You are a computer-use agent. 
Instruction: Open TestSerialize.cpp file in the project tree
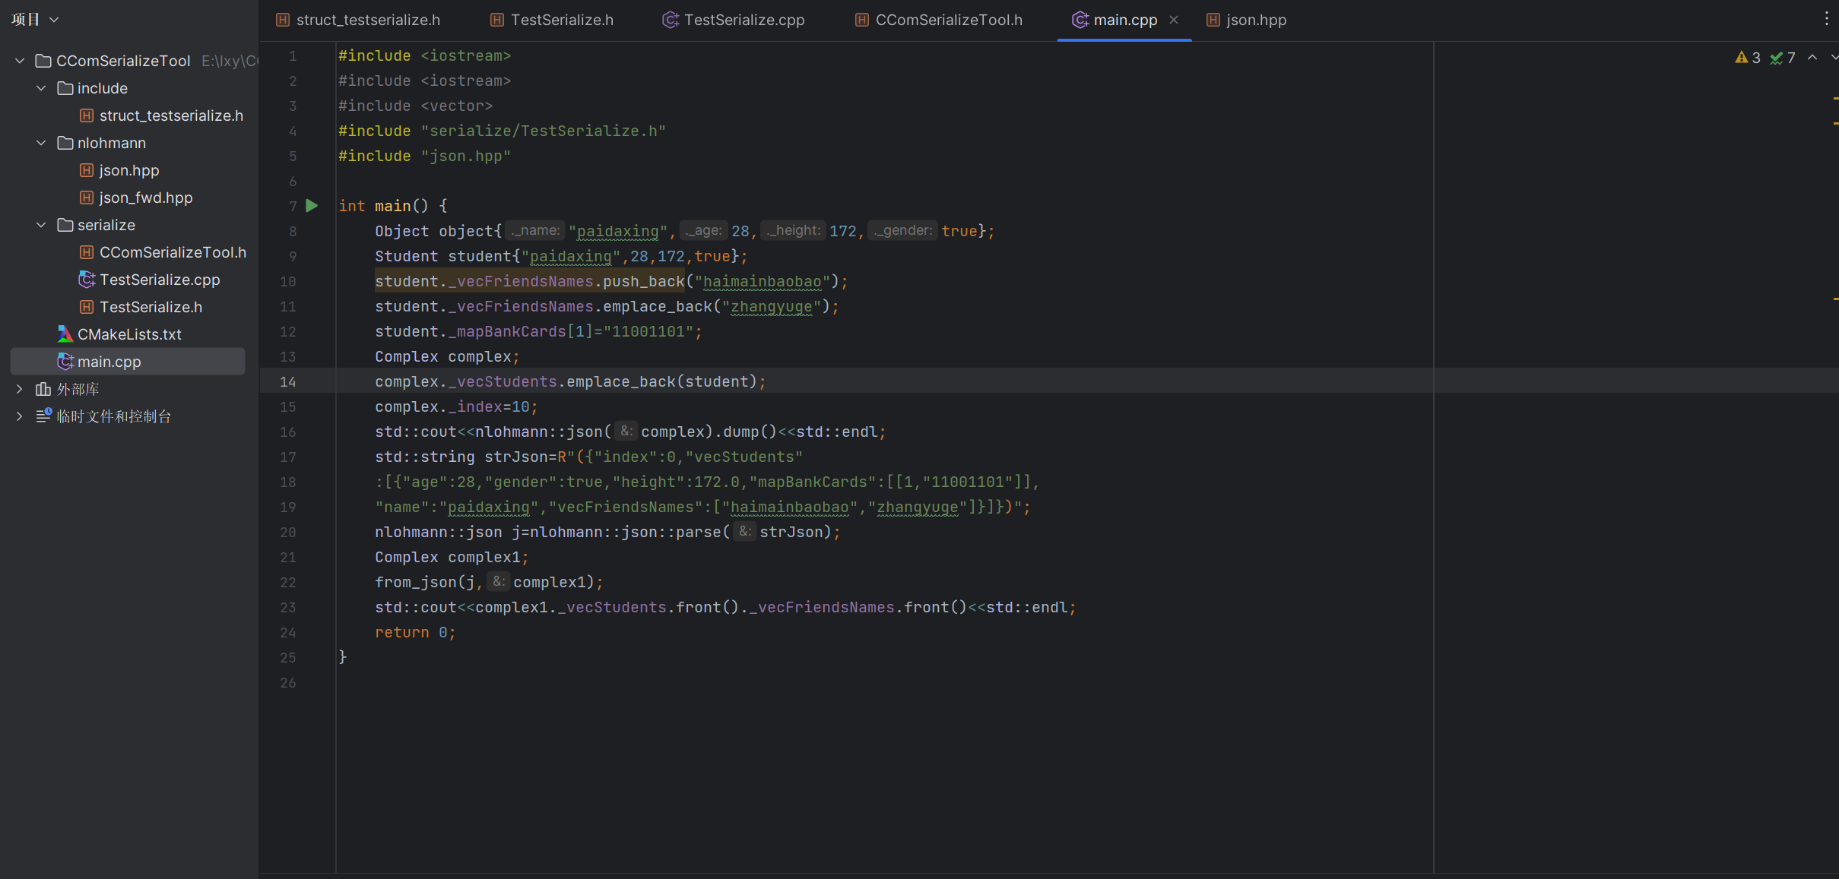click(160, 280)
